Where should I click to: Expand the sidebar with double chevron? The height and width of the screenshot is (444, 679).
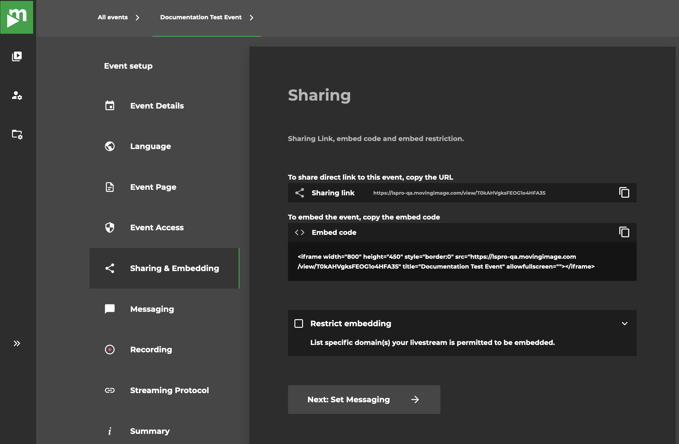pyautogui.click(x=17, y=343)
